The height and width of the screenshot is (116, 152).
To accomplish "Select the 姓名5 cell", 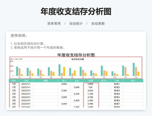I will click(x=117, y=97).
